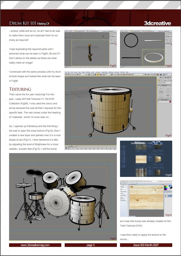Screen dimensions: 181x256
Task: Enable the AutoGrid checkbox in Fig07
Action: pyautogui.click(x=161, y=87)
